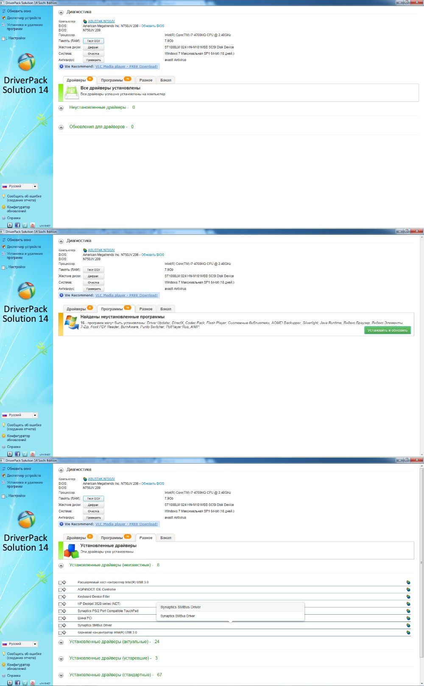Expand the 'Неустановленные драйверы - 0' section
This screenshot has height=686, width=424.
pyautogui.click(x=61, y=108)
